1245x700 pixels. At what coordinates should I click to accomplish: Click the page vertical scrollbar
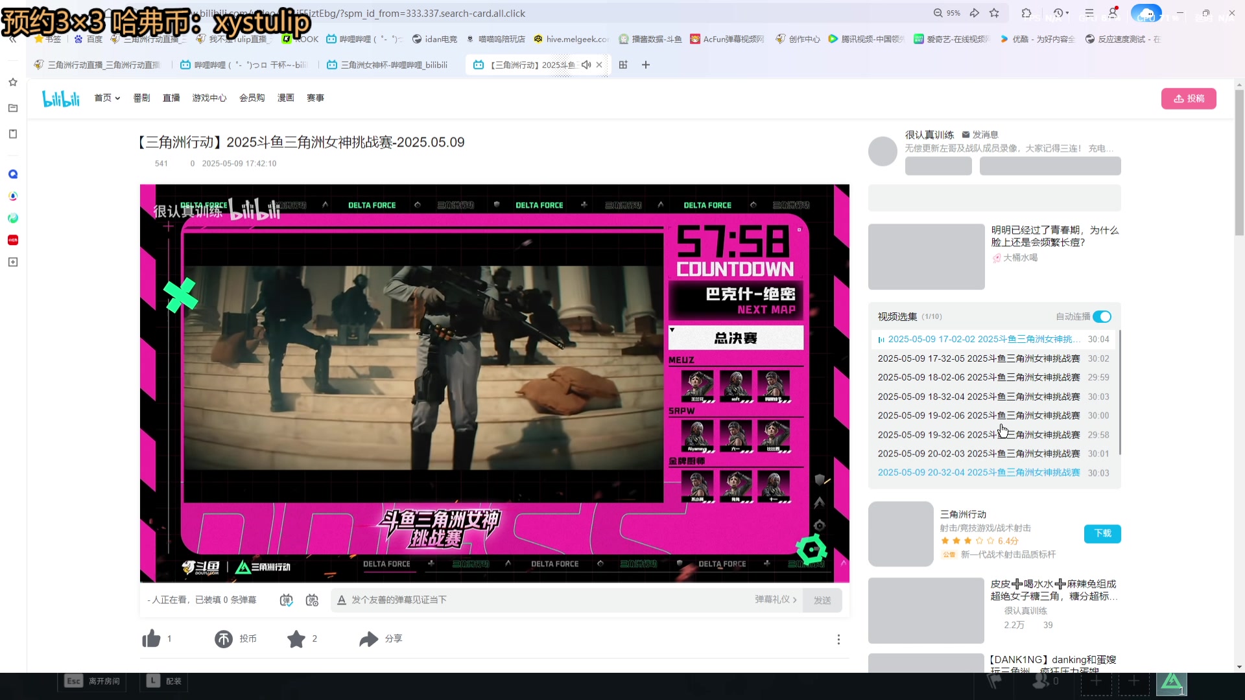[1239, 162]
